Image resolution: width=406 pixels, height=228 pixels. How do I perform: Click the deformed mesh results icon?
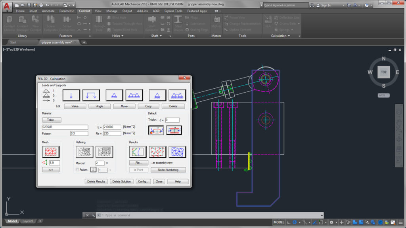click(x=177, y=152)
